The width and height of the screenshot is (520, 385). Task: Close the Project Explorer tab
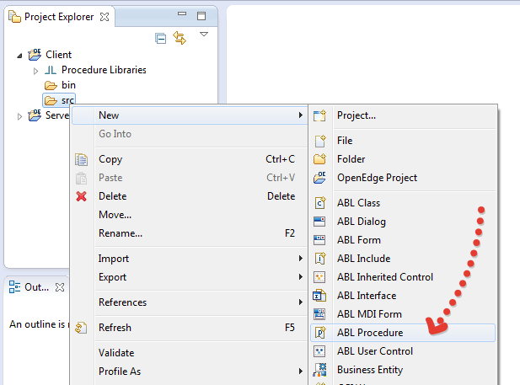click(x=105, y=17)
